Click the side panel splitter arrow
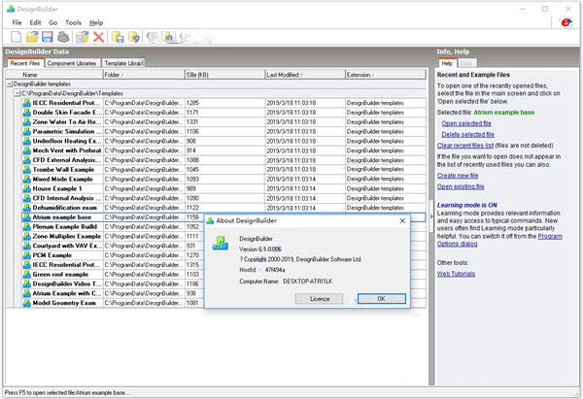 (432, 216)
